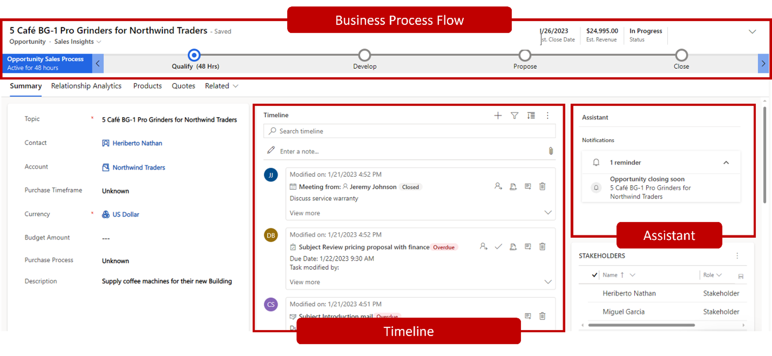Click the search magnifier icon in timeline
The width and height of the screenshot is (772, 356).
272,131
